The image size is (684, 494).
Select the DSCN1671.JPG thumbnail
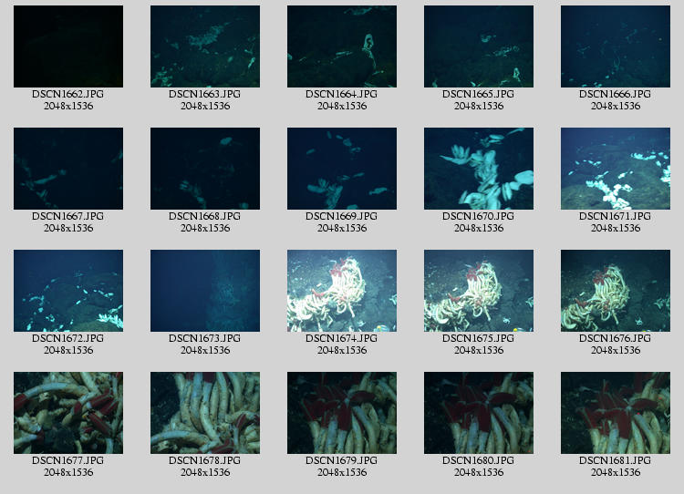tap(616, 169)
